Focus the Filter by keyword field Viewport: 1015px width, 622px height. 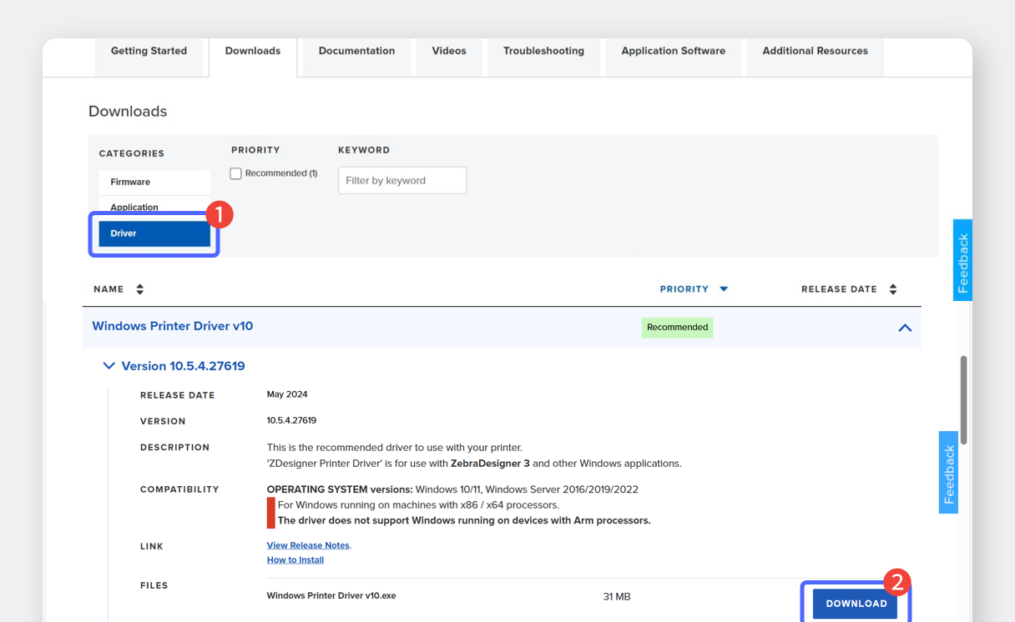(402, 180)
